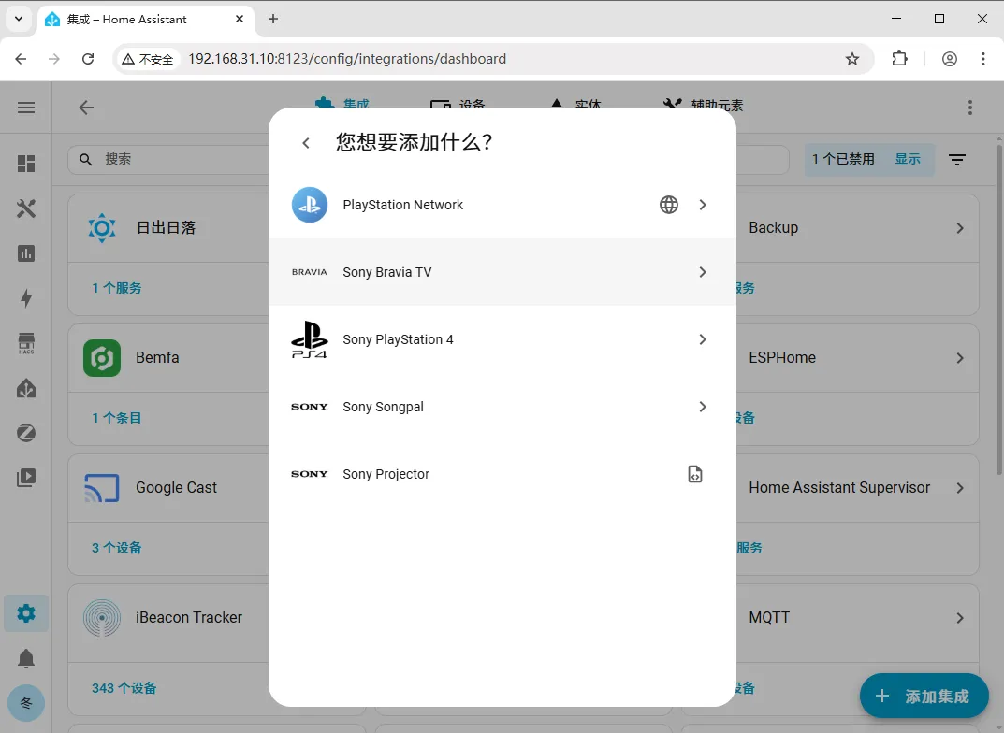Open HACS store in sidebar
Viewport: 1004px width, 733px height.
[x=26, y=343]
